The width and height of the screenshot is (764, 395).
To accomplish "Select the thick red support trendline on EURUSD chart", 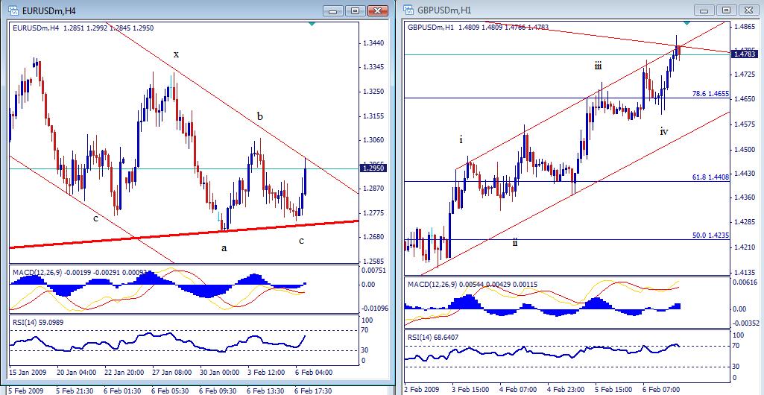I will pyautogui.click(x=184, y=234).
